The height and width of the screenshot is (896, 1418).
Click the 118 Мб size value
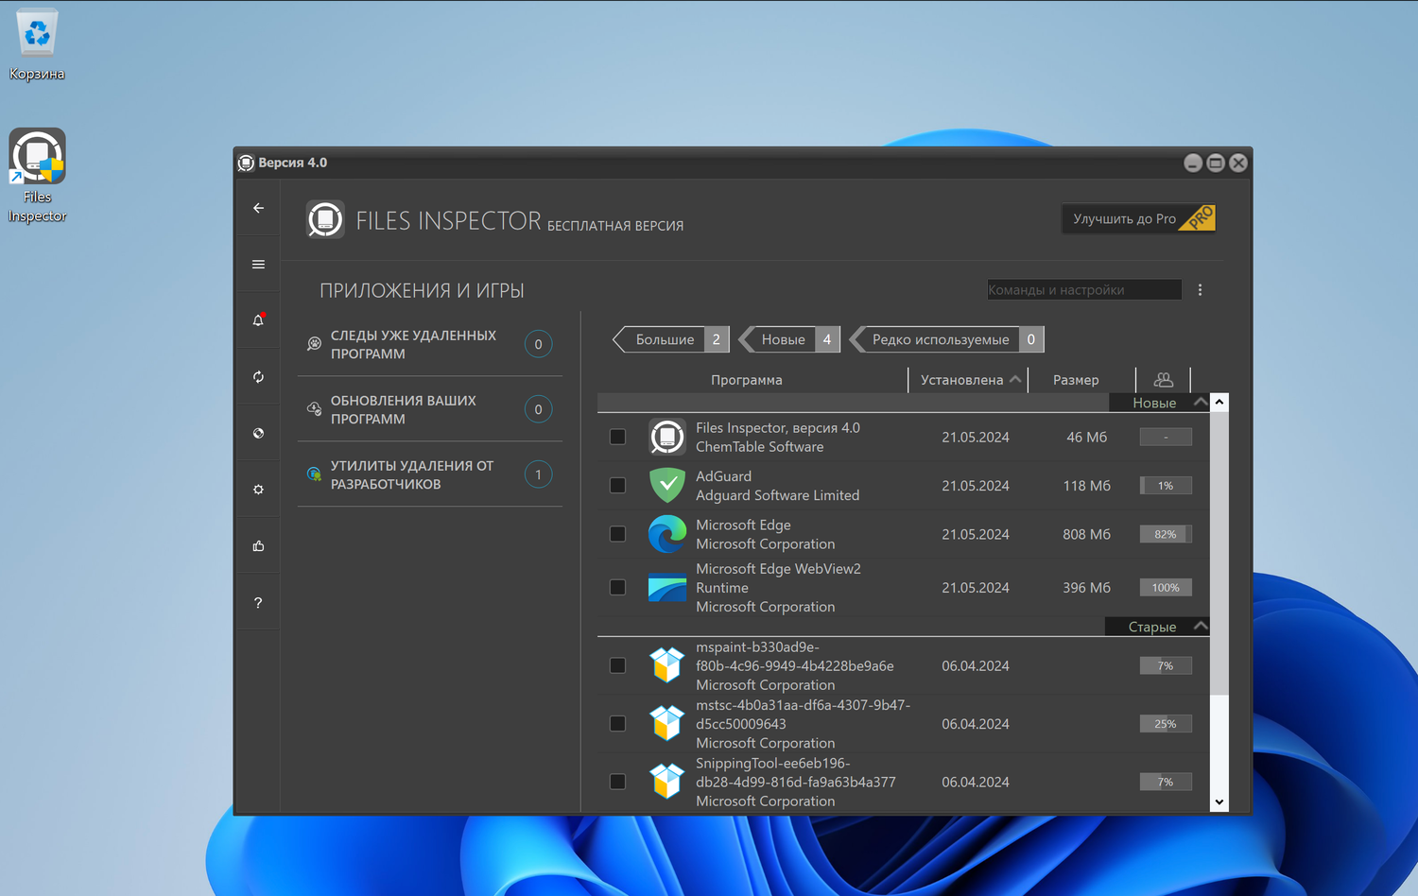pos(1087,485)
